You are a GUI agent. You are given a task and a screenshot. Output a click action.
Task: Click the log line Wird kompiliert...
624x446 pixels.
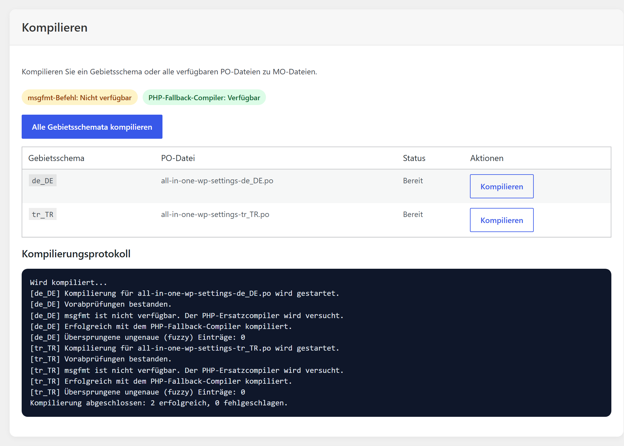pyautogui.click(x=69, y=282)
